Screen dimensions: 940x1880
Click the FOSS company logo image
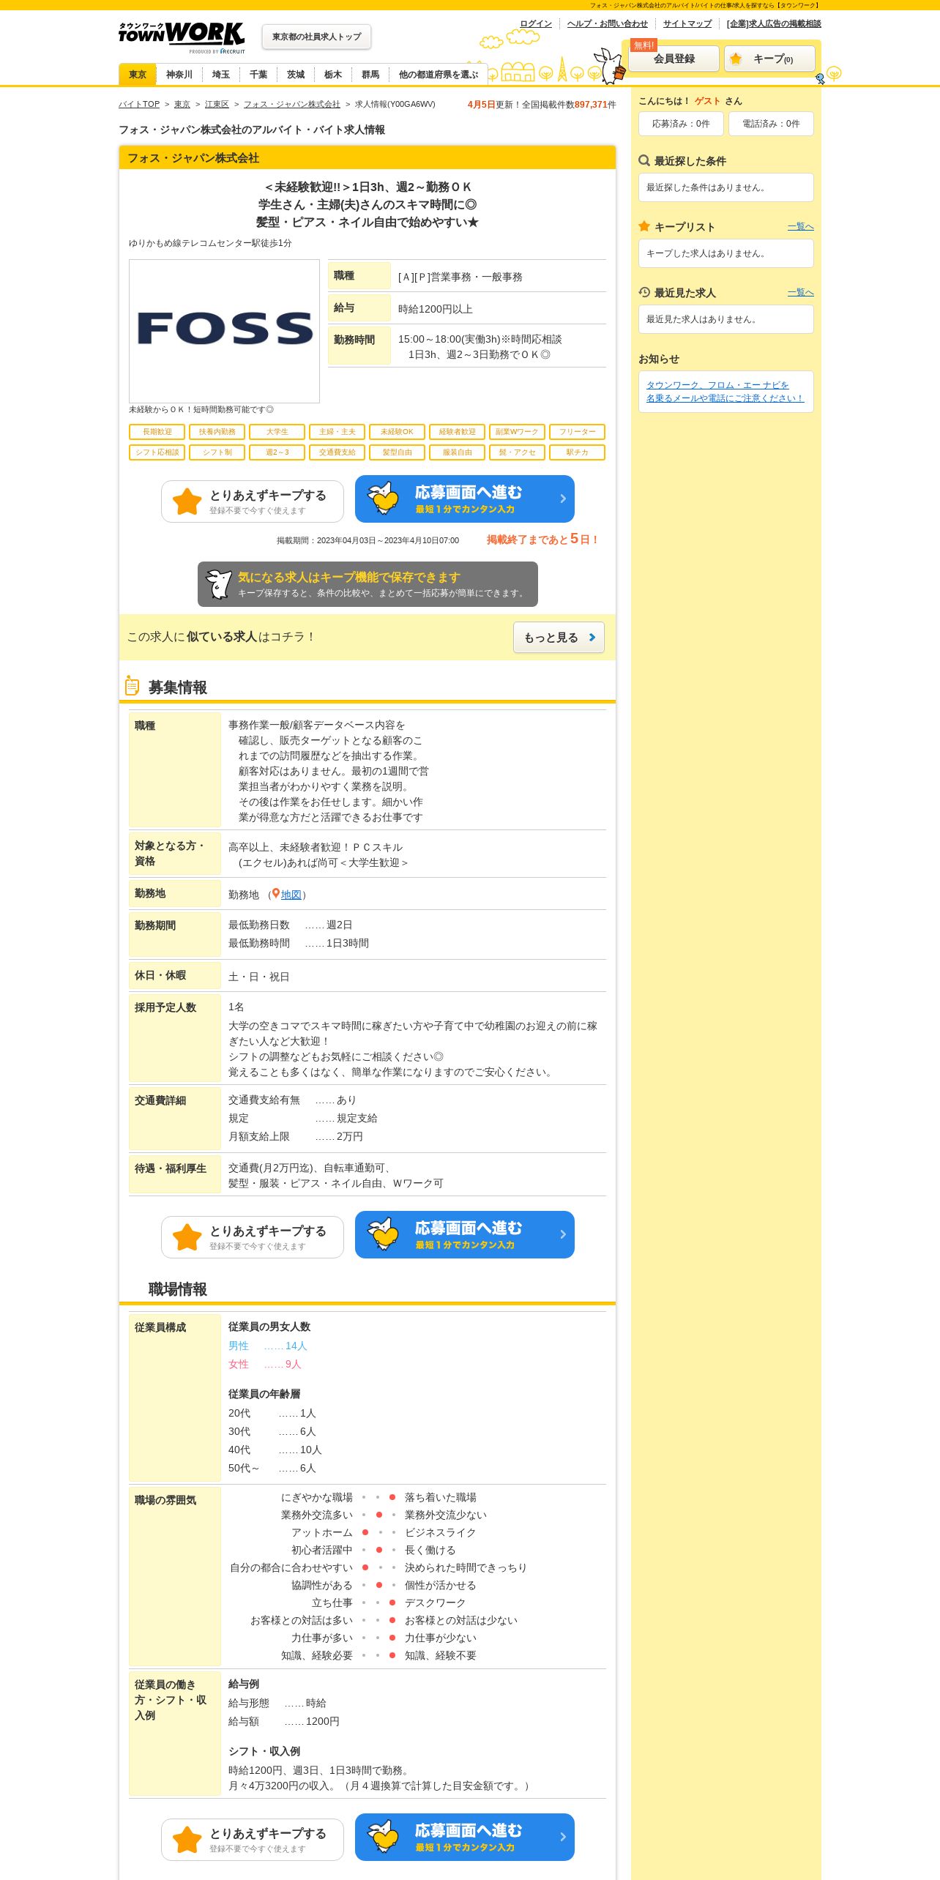point(224,331)
